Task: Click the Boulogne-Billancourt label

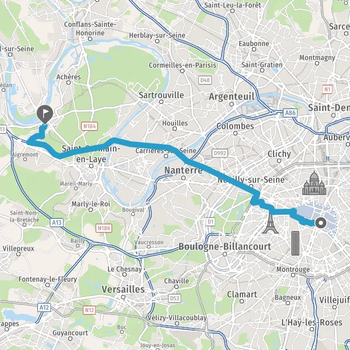Action: tap(225, 246)
